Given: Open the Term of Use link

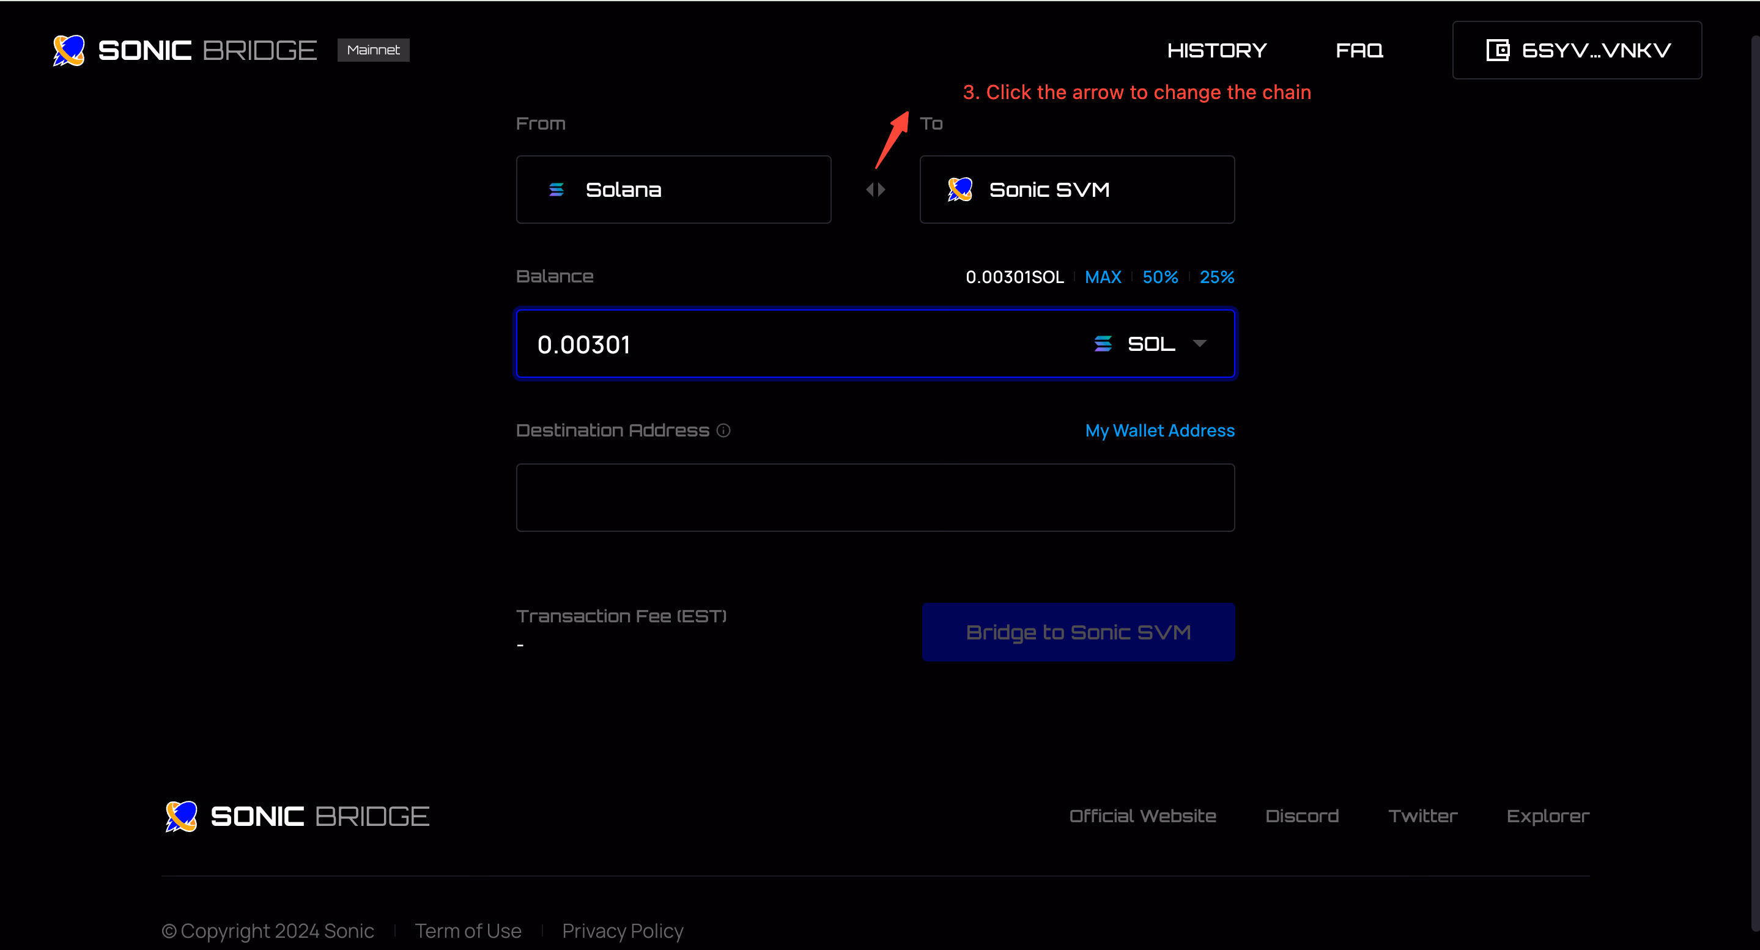Looking at the screenshot, I should [468, 931].
